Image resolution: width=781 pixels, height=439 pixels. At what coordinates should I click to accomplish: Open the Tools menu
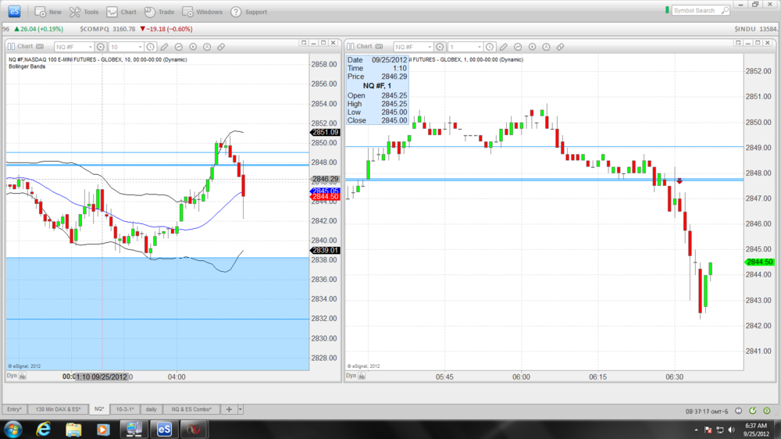click(84, 12)
